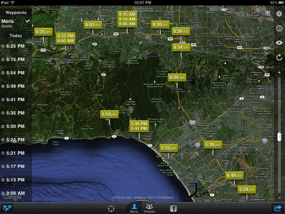Tap the zoom-in plus button

click(279, 73)
